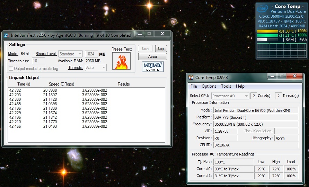Click the c0 yellow load bar in gadget
The height and width of the screenshot is (187, 309).
tap(267, 31)
